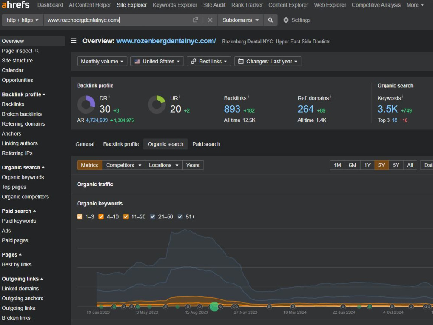The width and height of the screenshot is (433, 325).
Task: Select the 1M time range
Action: [337, 165]
